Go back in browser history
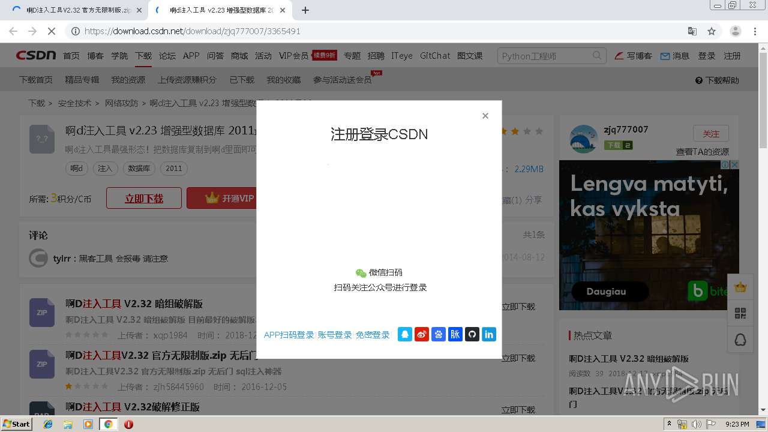The width and height of the screenshot is (768, 432). point(13,31)
